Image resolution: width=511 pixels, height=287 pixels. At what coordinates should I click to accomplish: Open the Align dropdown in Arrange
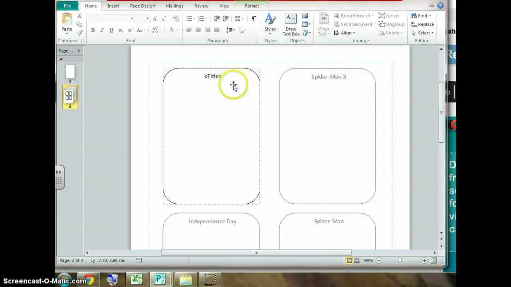click(x=344, y=33)
